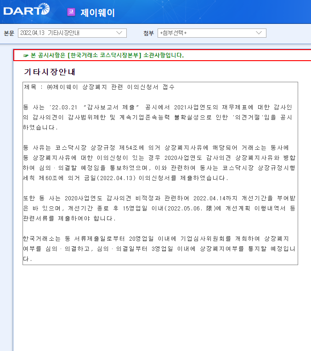The image size is (311, 351).
Task: Click the 첨부 label
Action: 148,33
